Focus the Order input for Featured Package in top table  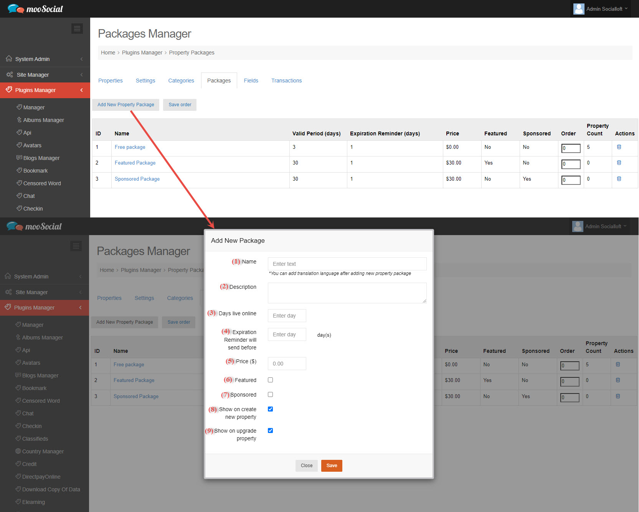click(571, 164)
